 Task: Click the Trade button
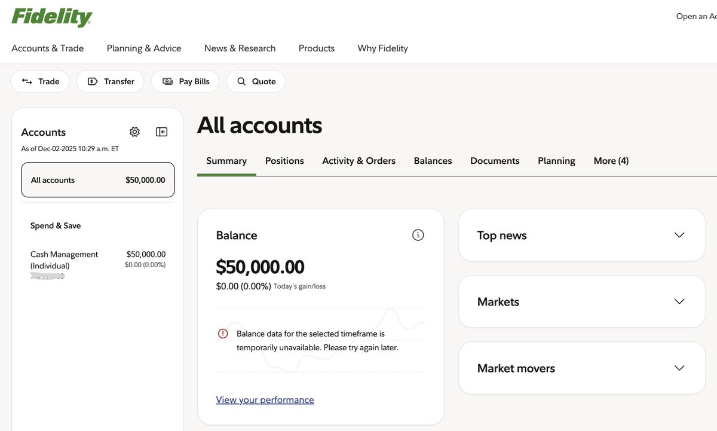click(x=40, y=81)
